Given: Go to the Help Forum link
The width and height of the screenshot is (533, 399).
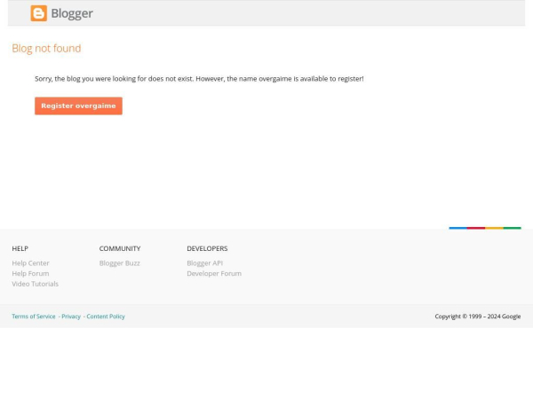Looking at the screenshot, I should tap(30, 274).
